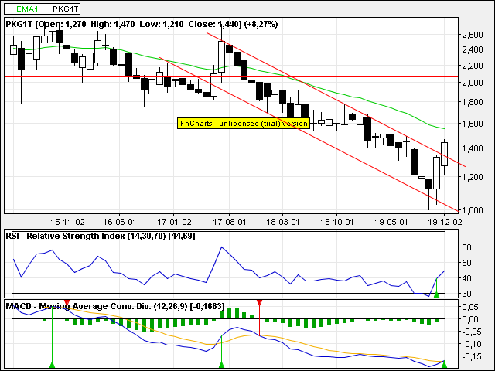This screenshot has height=371, width=495.
Task: Click the tall white candlestick near 17-08-01
Action: [222, 56]
